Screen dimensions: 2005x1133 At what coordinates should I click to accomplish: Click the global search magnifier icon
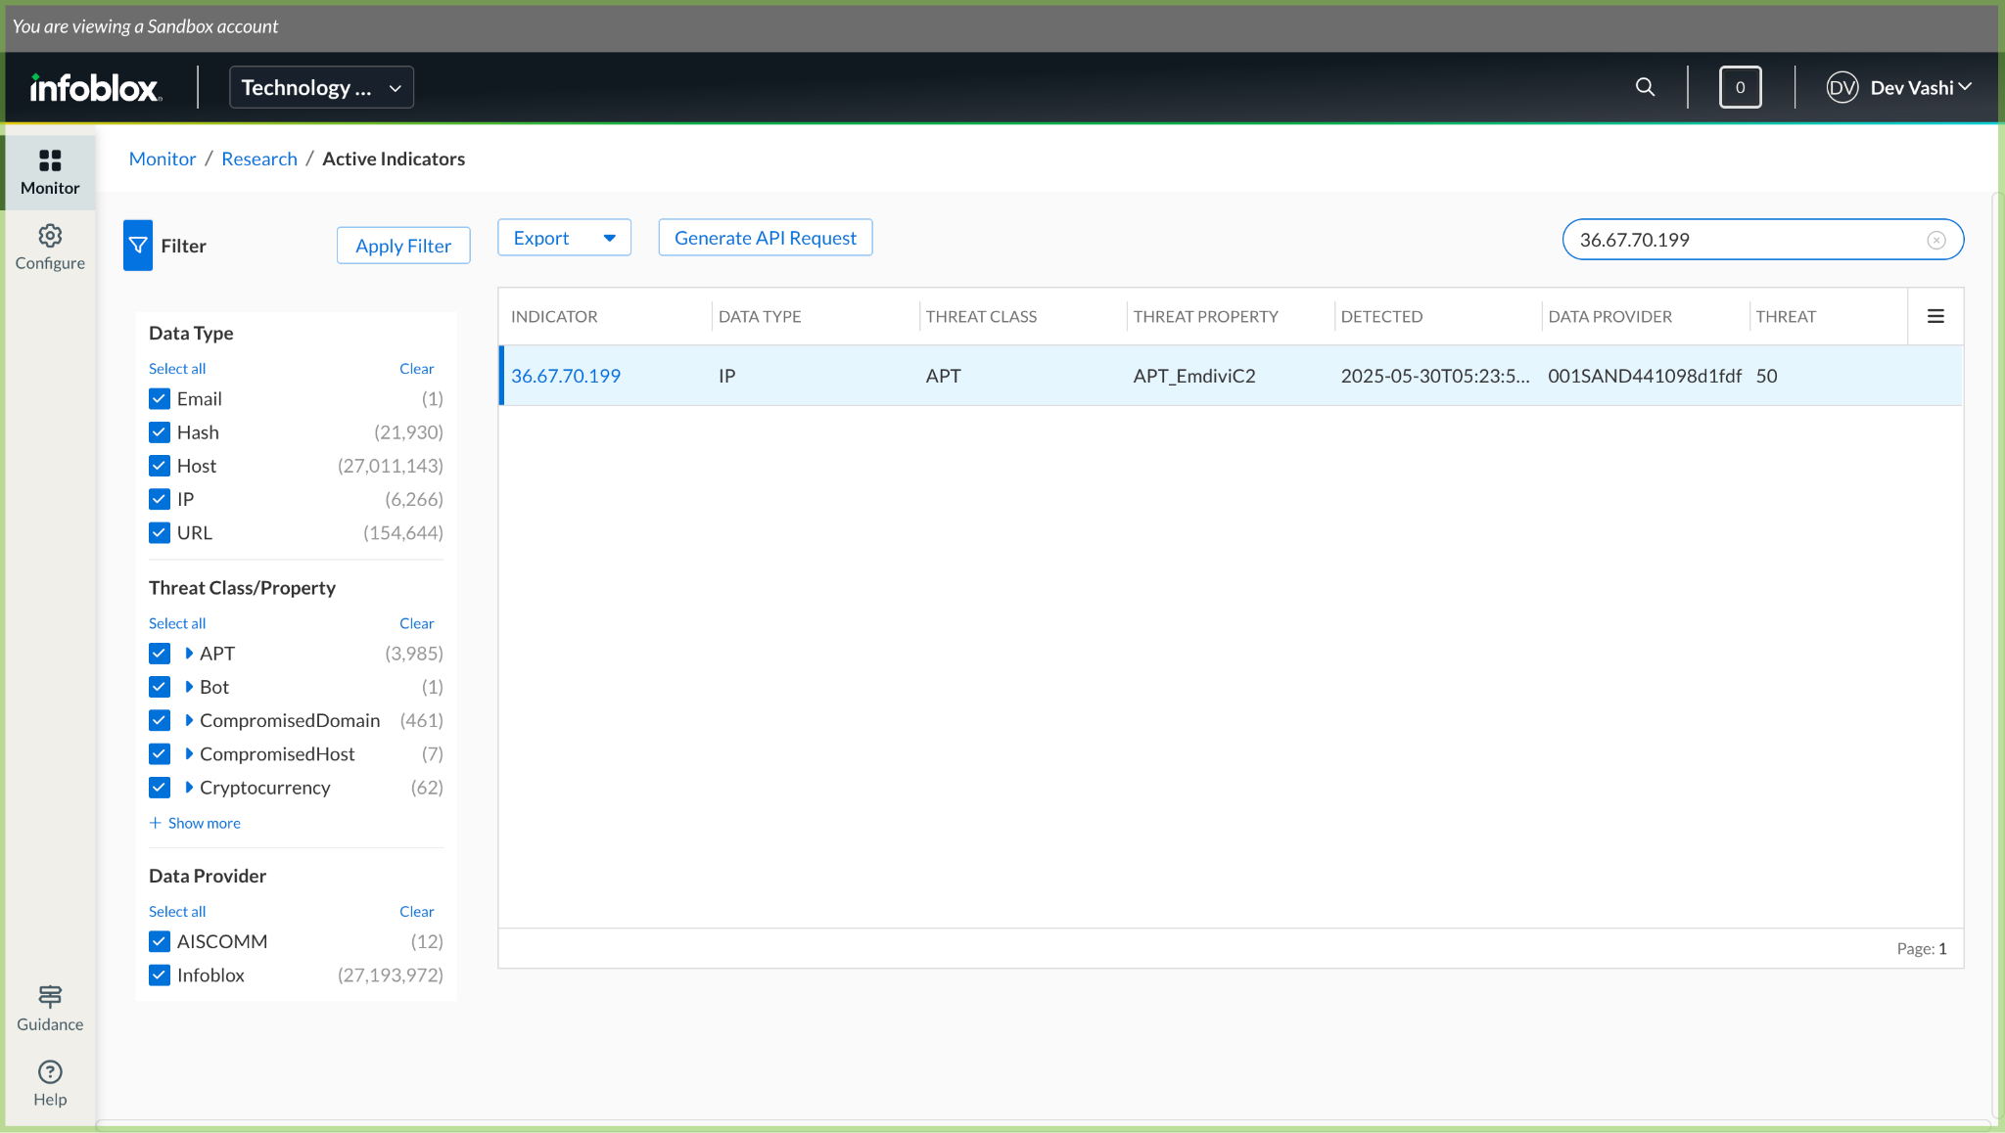[1646, 87]
